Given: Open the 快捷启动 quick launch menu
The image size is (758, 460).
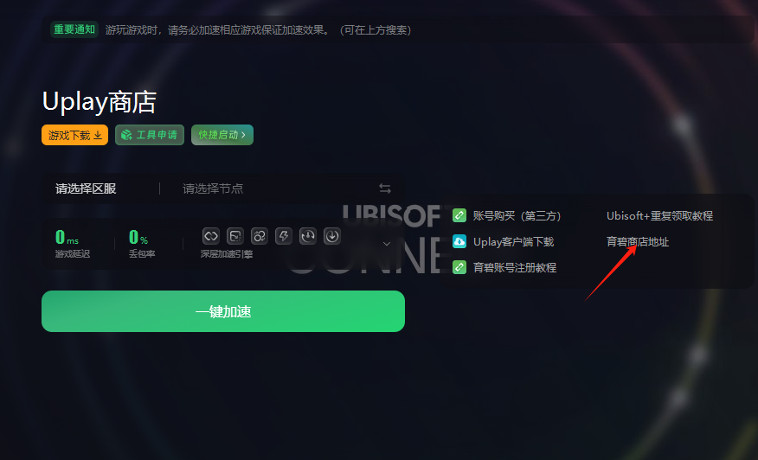Looking at the screenshot, I should click(222, 135).
